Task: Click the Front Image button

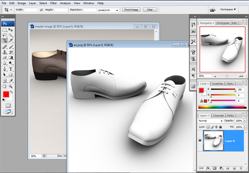Action: (131, 10)
